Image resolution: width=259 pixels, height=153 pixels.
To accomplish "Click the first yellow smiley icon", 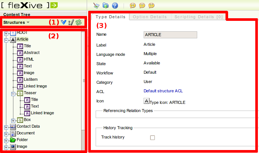I will coord(132,6).
